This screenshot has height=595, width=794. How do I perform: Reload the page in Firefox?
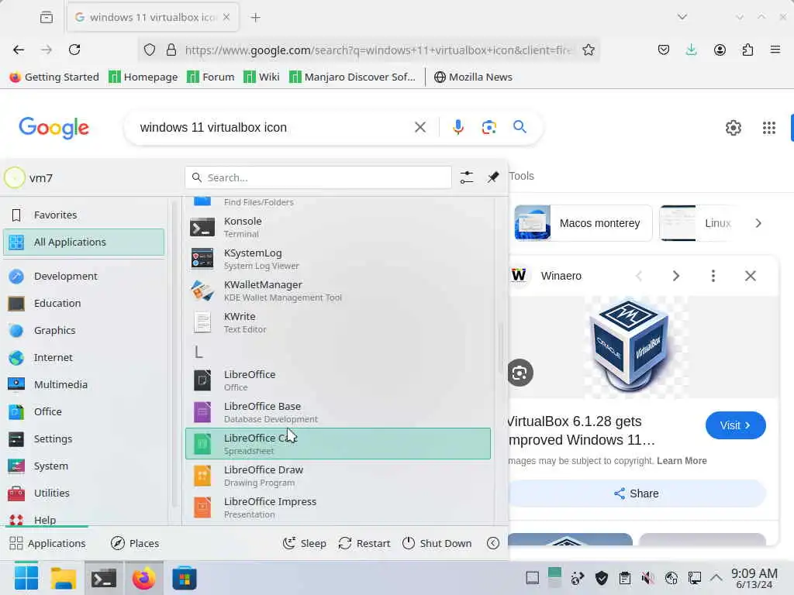pos(74,50)
